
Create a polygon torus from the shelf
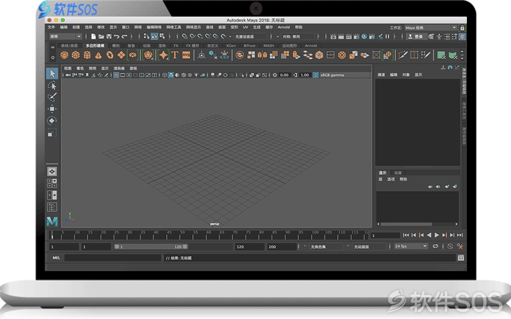110,55
